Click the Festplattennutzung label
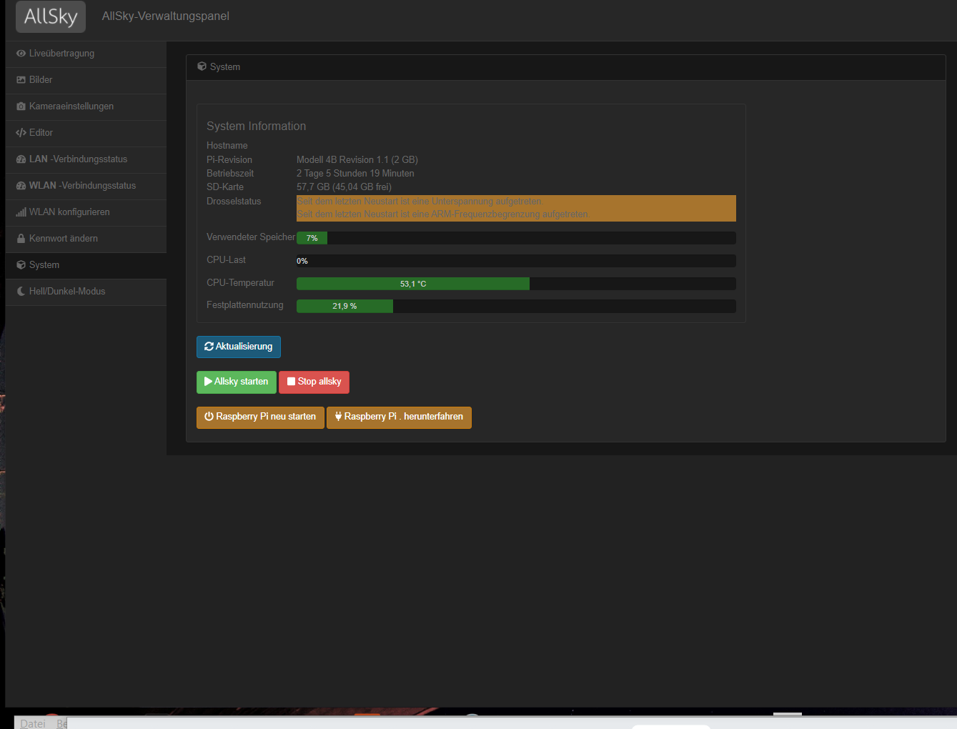The image size is (957, 729). tap(245, 305)
